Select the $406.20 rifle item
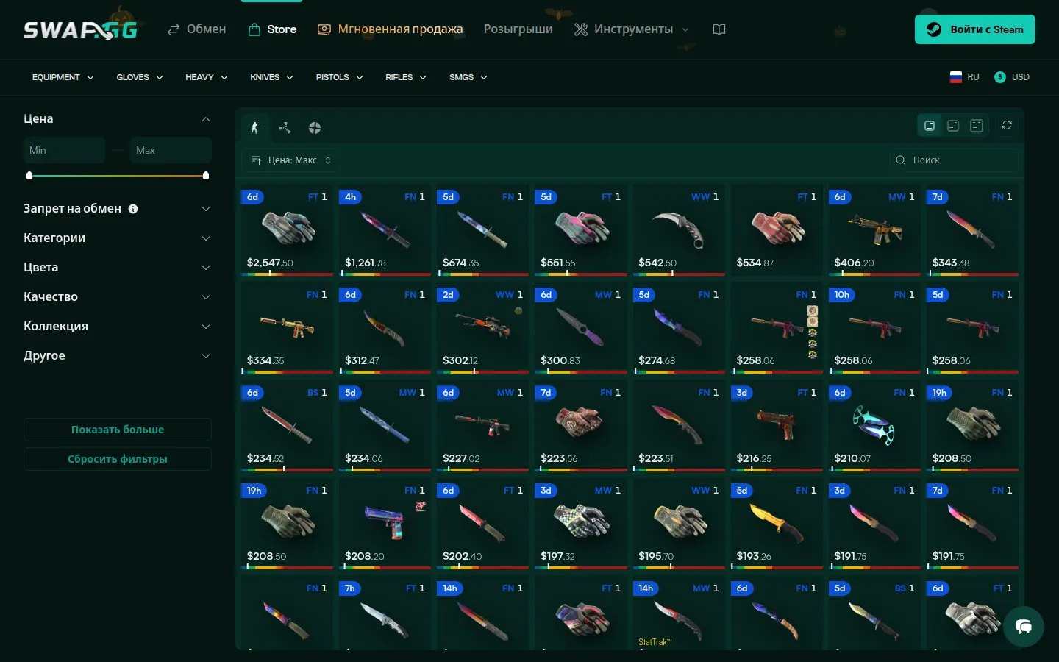 tap(874, 231)
